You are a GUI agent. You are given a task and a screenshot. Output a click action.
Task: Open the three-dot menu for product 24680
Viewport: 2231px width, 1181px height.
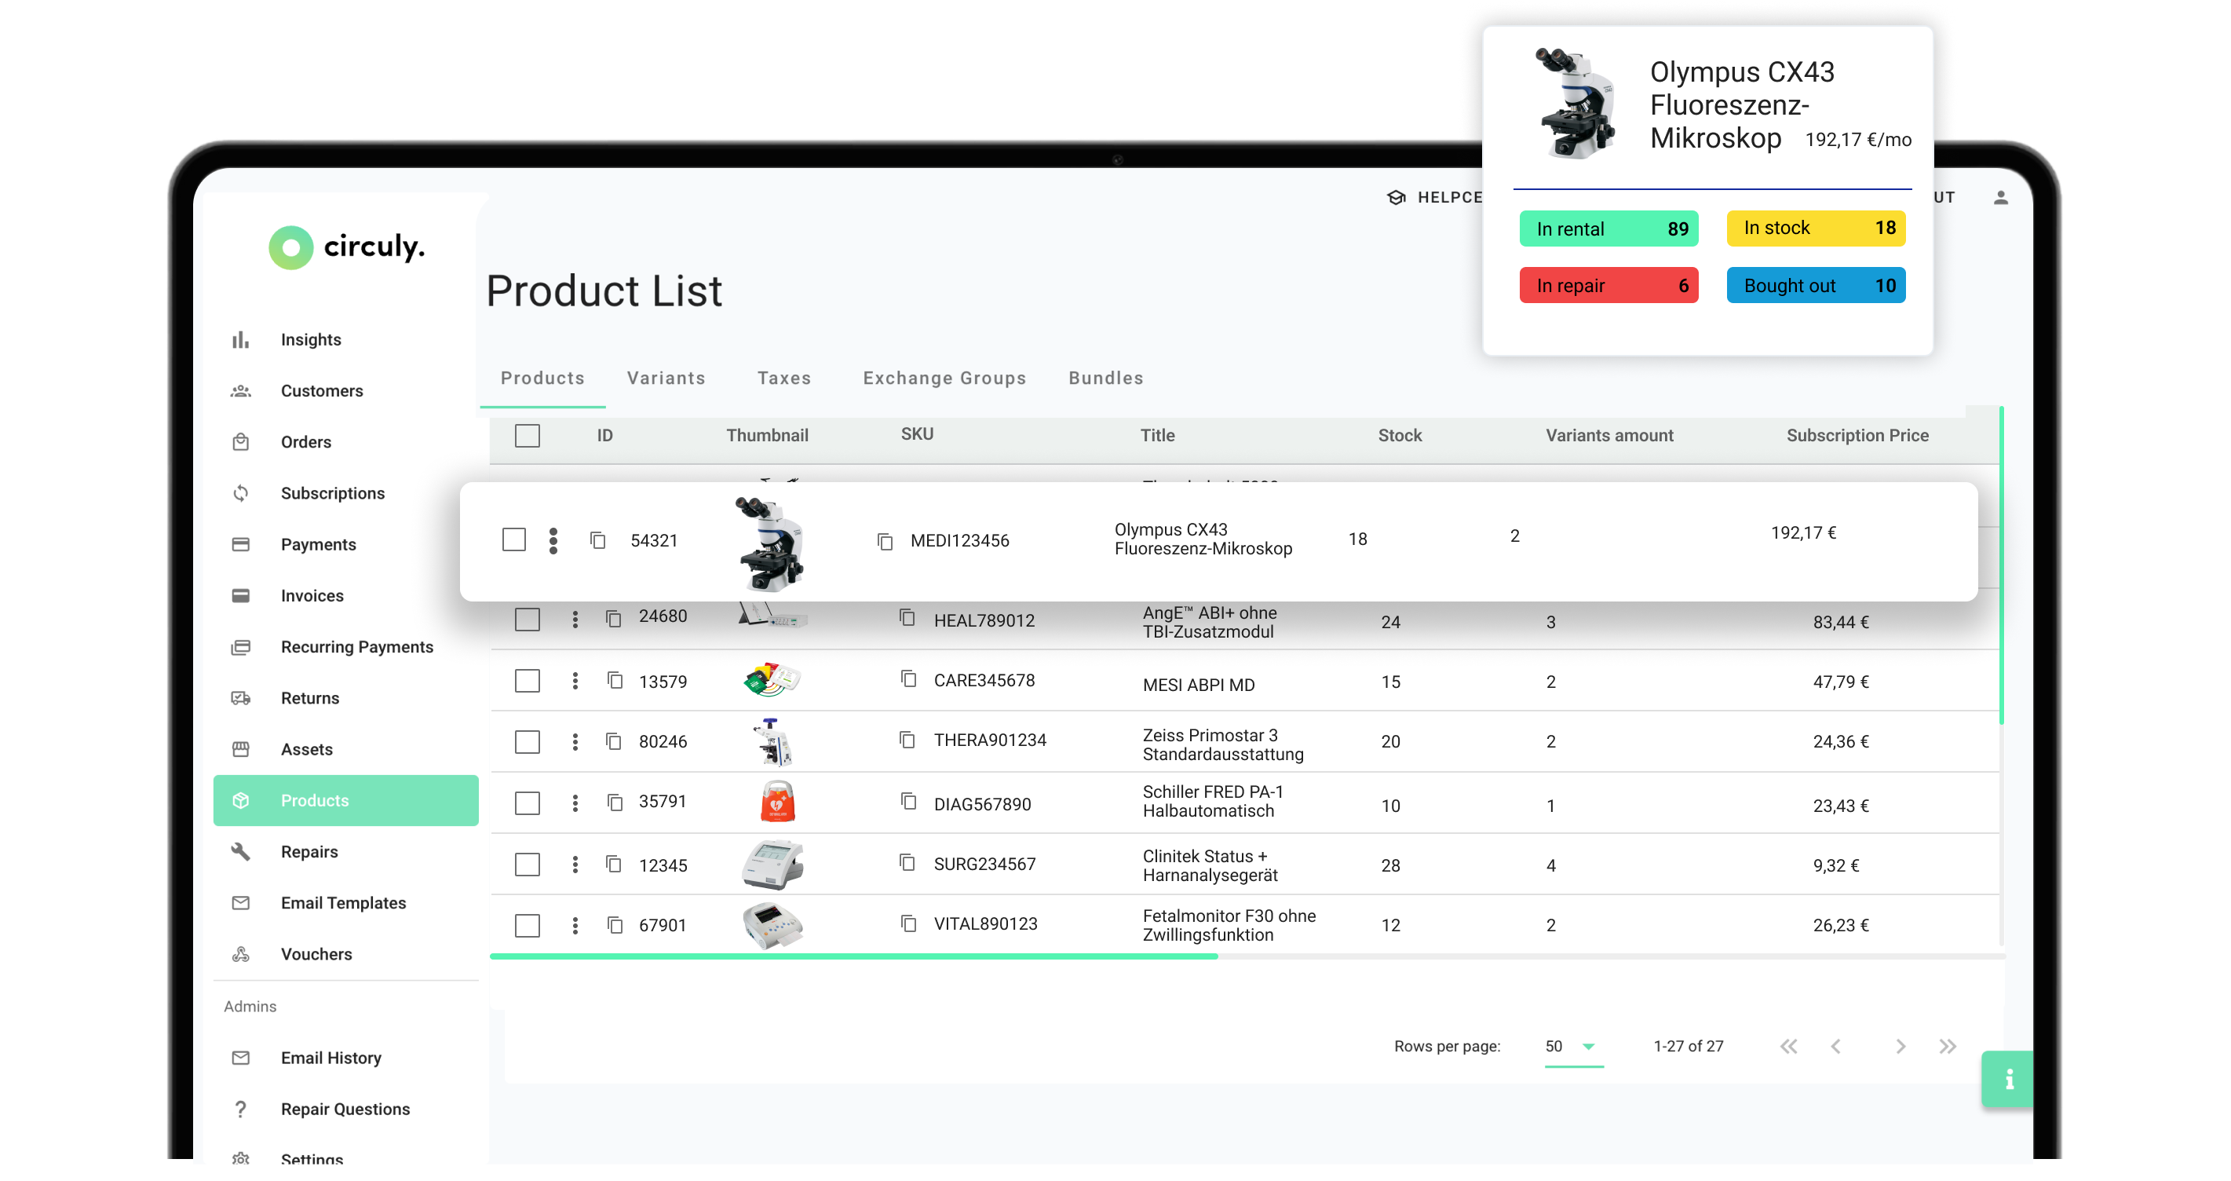575,619
